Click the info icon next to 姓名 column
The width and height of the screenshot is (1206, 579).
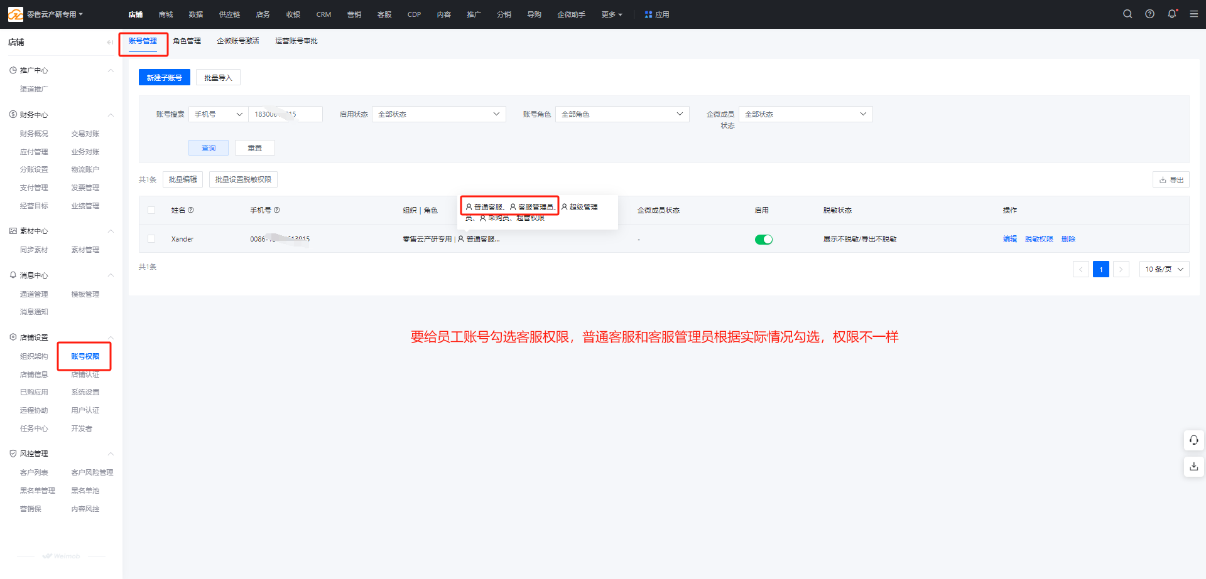[191, 210]
